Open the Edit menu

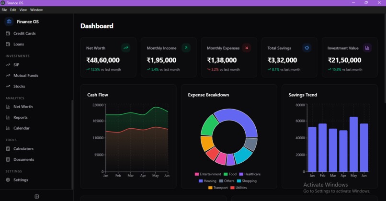(13, 10)
